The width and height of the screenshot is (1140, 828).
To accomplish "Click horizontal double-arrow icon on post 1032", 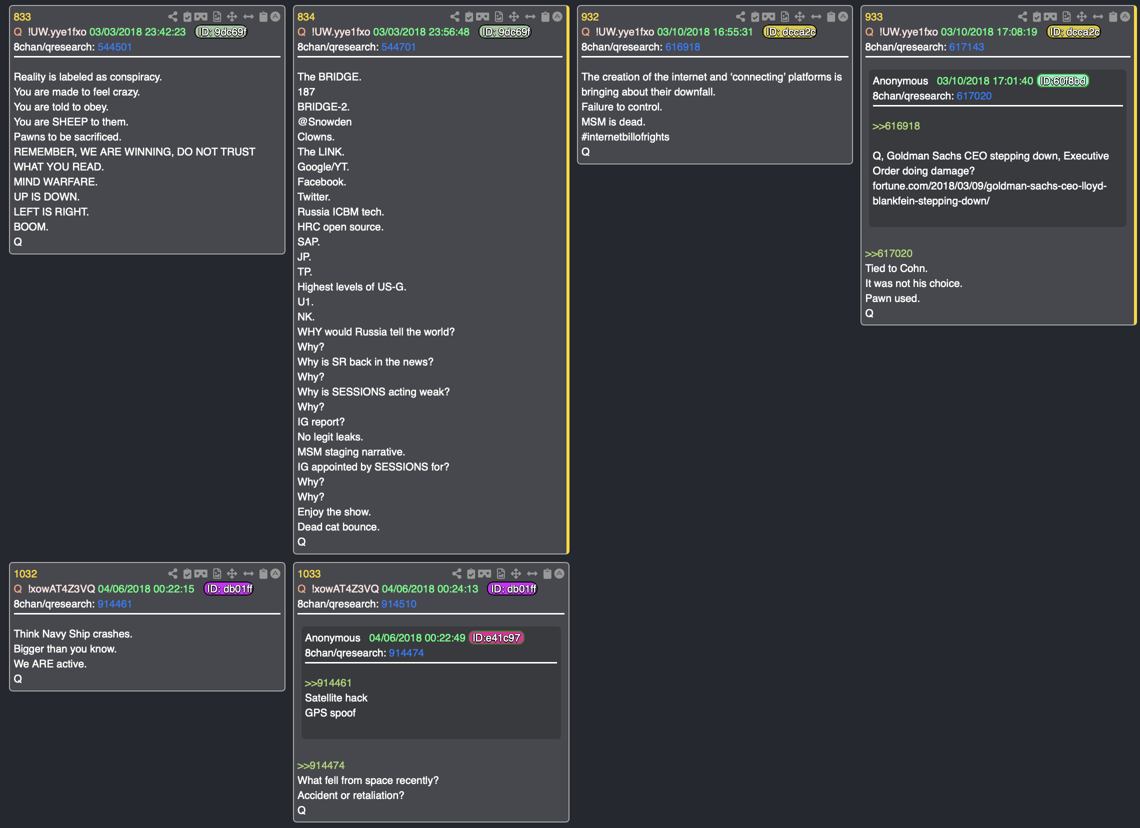I will click(248, 573).
